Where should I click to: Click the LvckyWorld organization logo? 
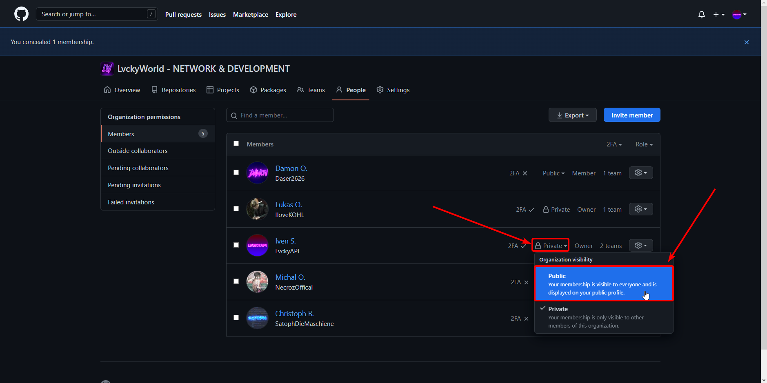(x=107, y=69)
